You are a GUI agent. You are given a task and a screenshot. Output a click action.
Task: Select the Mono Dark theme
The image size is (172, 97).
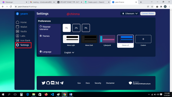pos(89,41)
